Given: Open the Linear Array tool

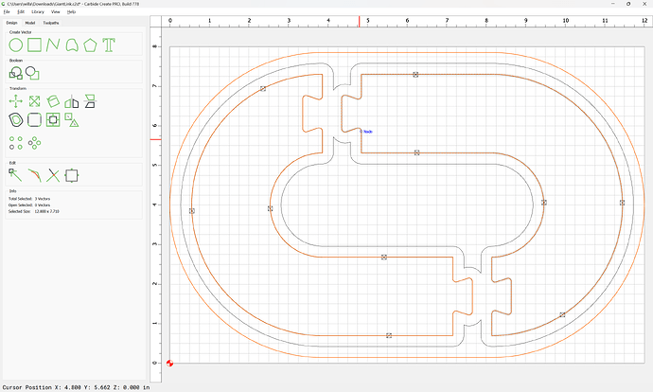Looking at the screenshot, I should (16, 143).
